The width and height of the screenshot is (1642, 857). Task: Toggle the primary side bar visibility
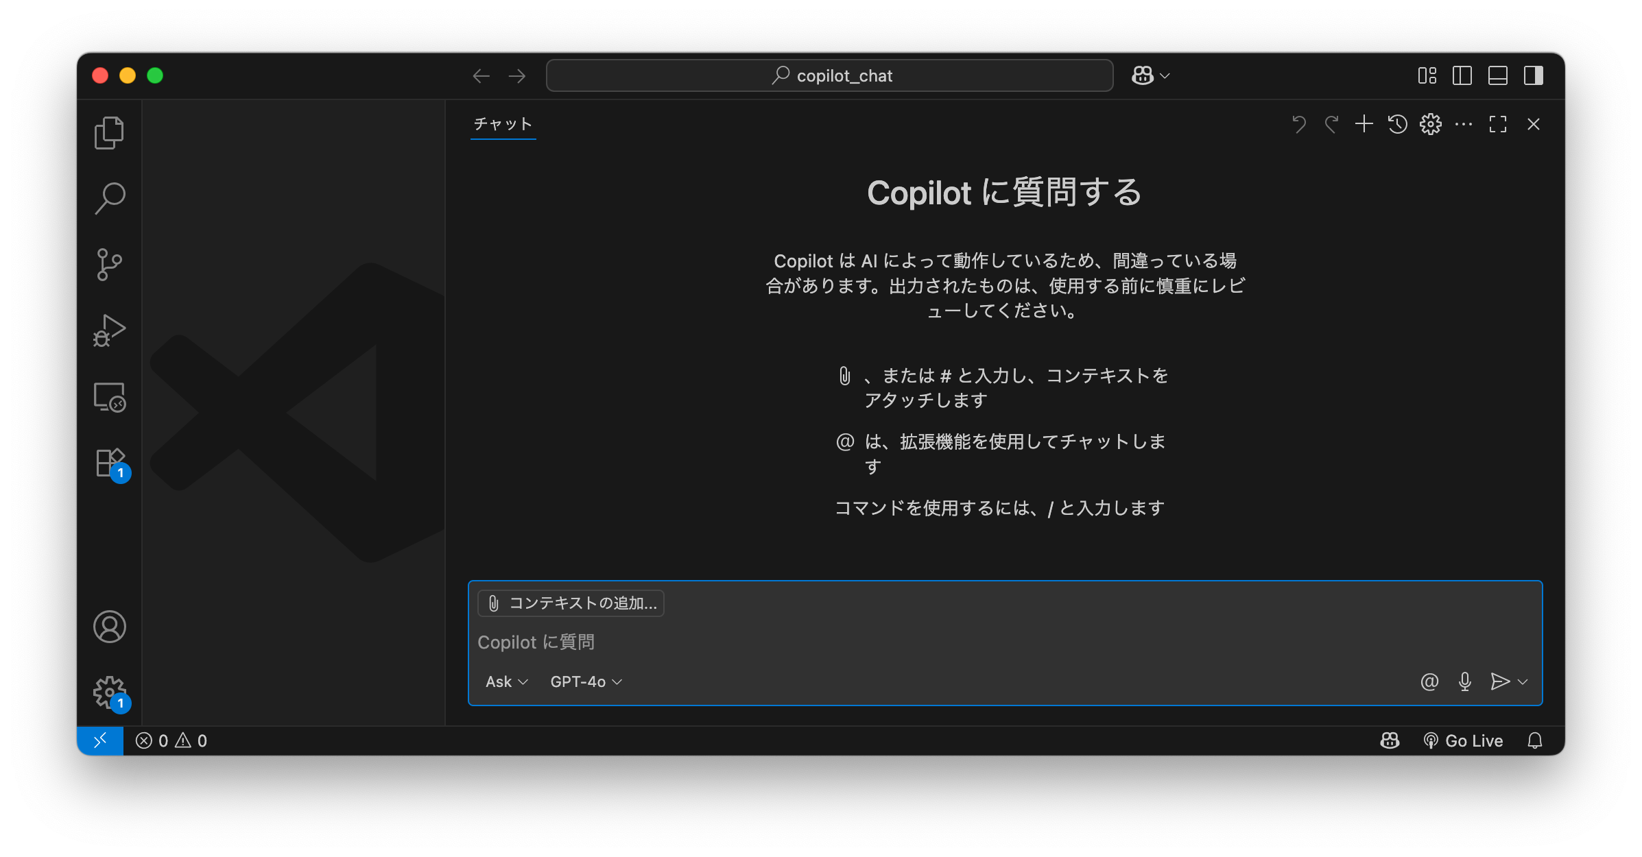click(1462, 75)
